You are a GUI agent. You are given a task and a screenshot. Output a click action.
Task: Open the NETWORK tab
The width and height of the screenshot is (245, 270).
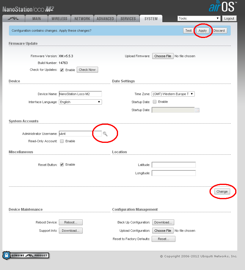tap(82, 19)
